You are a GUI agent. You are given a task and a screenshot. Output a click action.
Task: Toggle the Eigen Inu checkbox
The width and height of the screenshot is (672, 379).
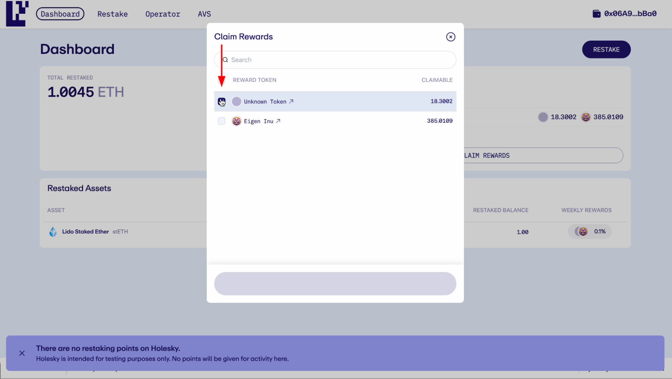click(222, 121)
